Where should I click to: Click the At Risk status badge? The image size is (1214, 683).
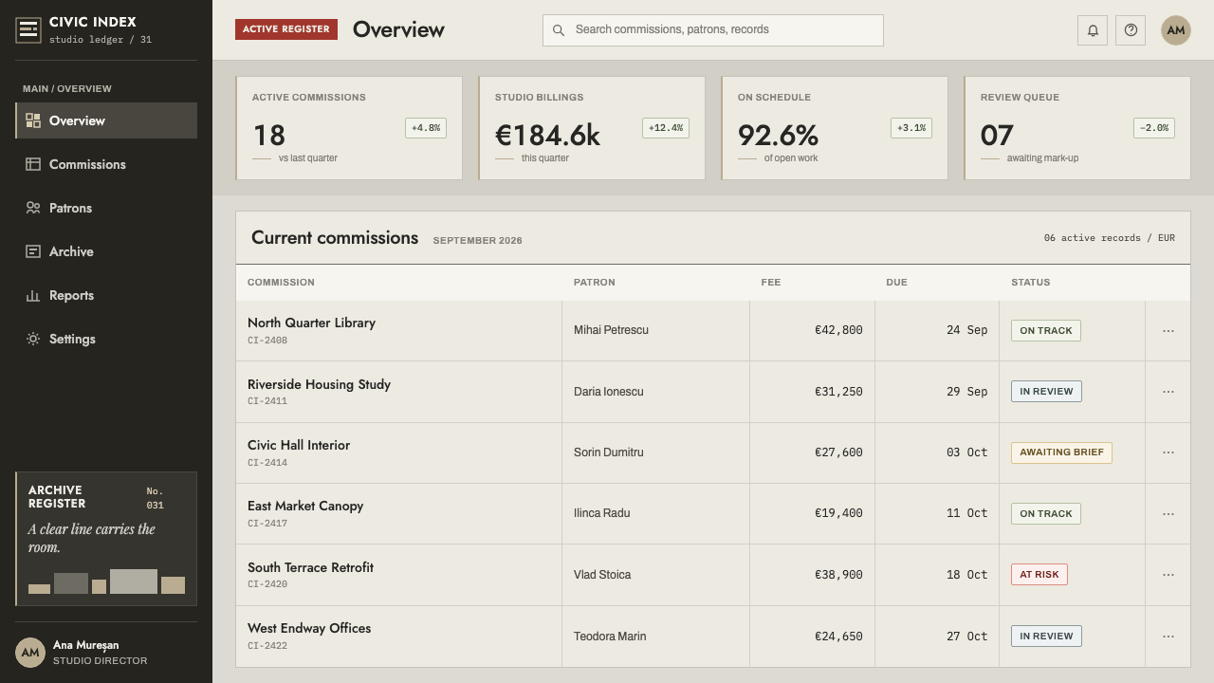coord(1039,575)
